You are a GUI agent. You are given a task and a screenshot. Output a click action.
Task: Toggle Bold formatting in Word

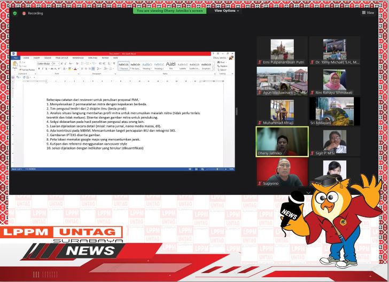pyautogui.click(x=39, y=68)
